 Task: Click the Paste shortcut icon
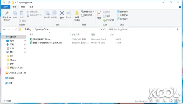(28, 15)
